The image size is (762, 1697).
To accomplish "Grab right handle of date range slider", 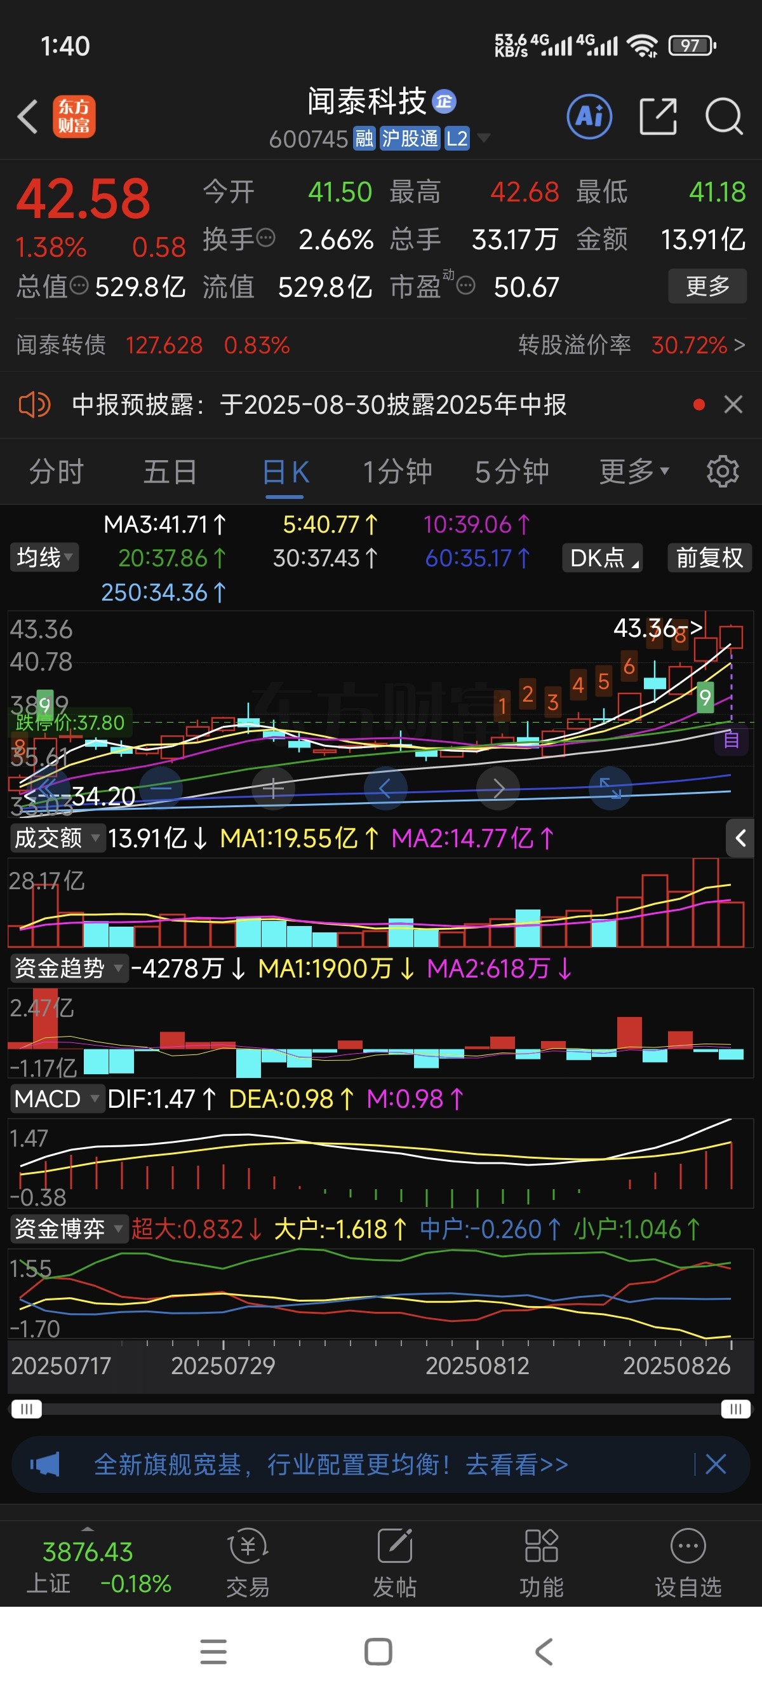I will coord(736,1409).
